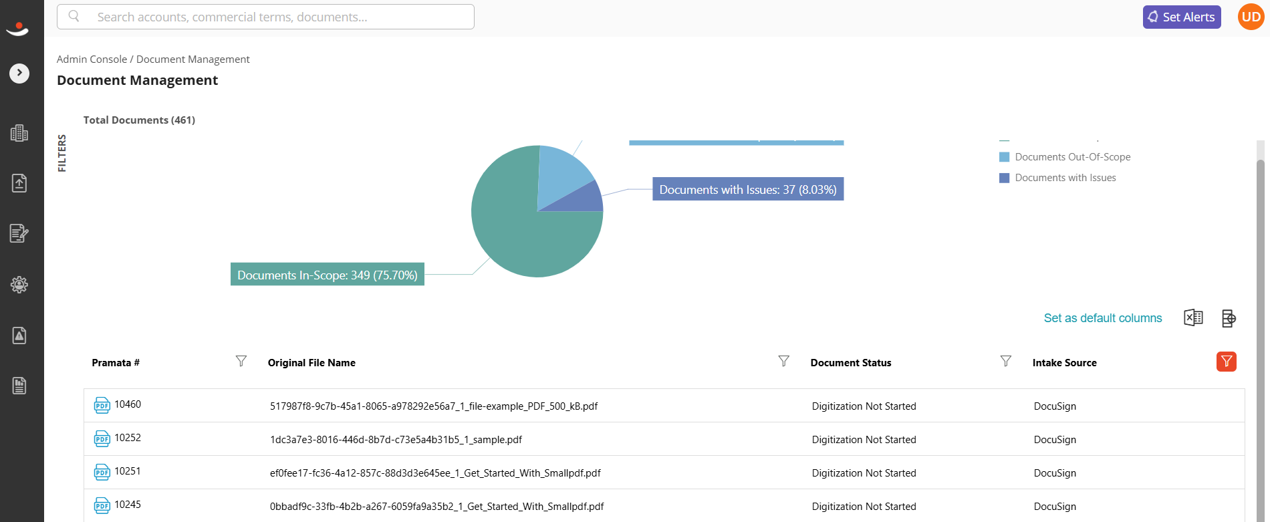The width and height of the screenshot is (1270, 522).
Task: Toggle Documents Out-Of-Scope legend item
Action: click(x=1065, y=157)
